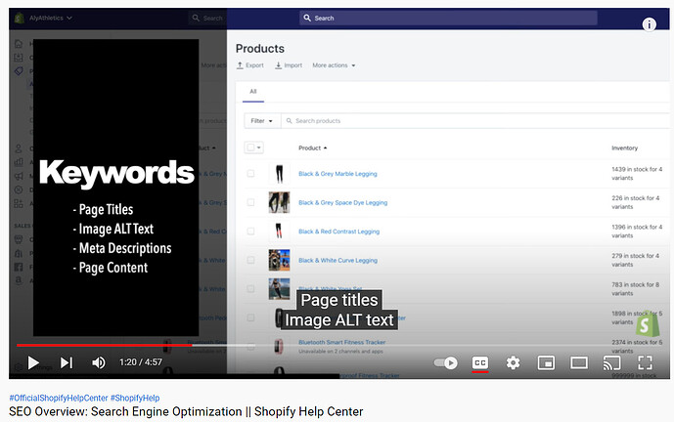Click the Black & Grey Marble Legging thumbnail

279,174
